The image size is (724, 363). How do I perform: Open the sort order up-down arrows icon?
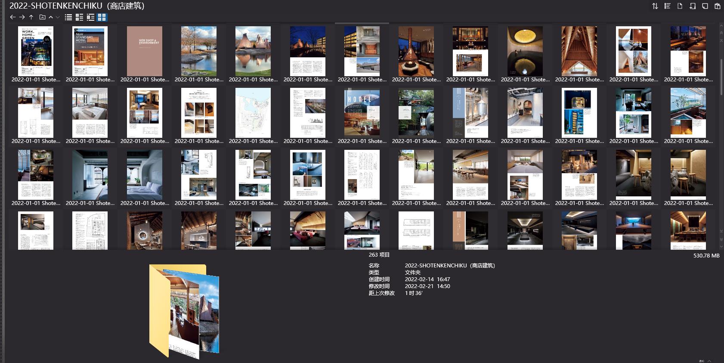click(655, 6)
